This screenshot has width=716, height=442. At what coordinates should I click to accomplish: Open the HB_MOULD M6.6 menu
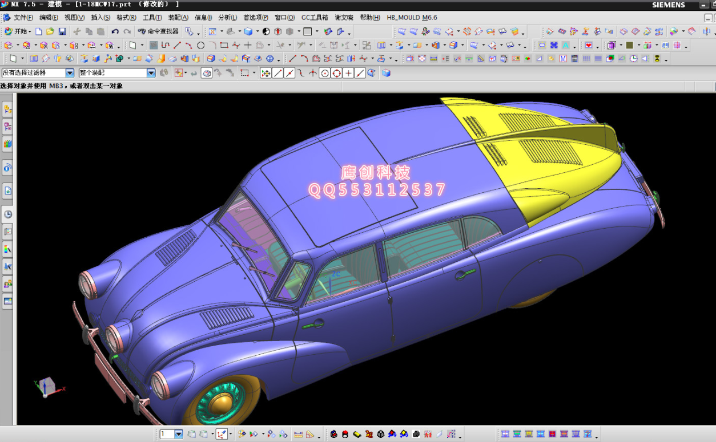tap(412, 18)
